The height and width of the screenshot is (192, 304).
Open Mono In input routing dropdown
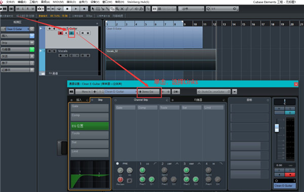pyautogui.click(x=86, y=91)
